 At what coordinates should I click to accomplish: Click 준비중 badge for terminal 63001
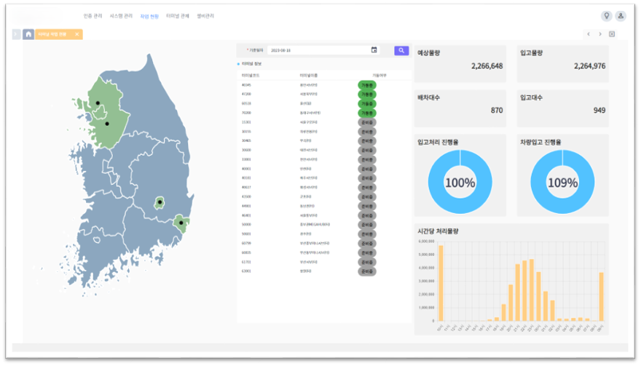coord(367,271)
